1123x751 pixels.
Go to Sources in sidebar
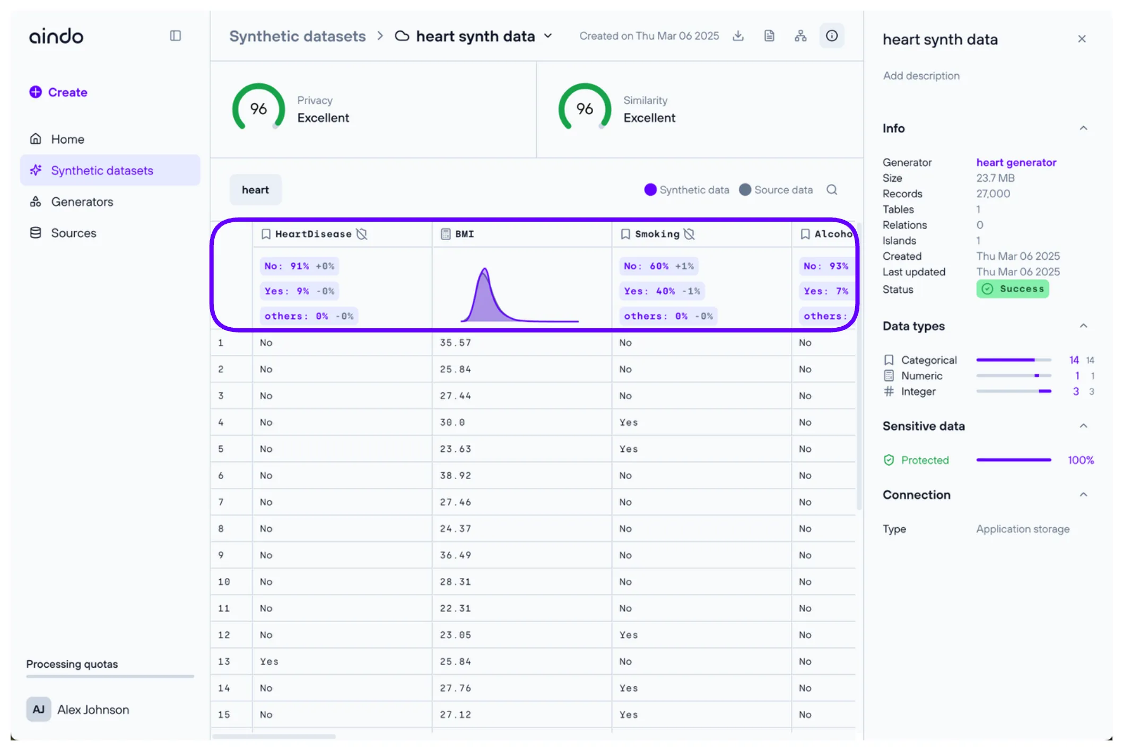tap(73, 233)
